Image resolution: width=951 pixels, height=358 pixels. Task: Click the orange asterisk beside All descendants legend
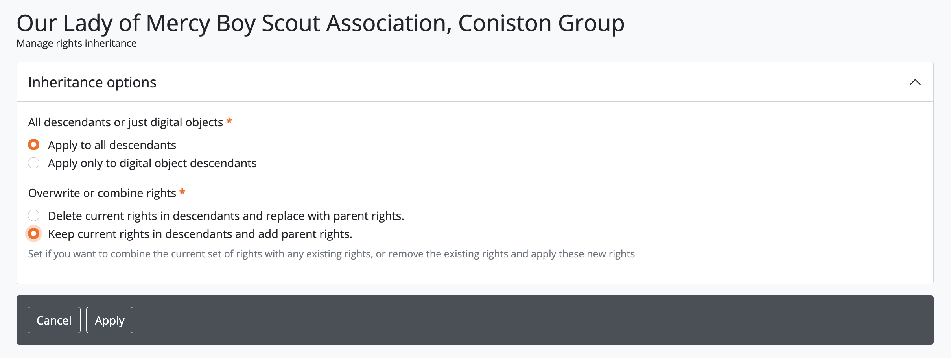tap(229, 121)
